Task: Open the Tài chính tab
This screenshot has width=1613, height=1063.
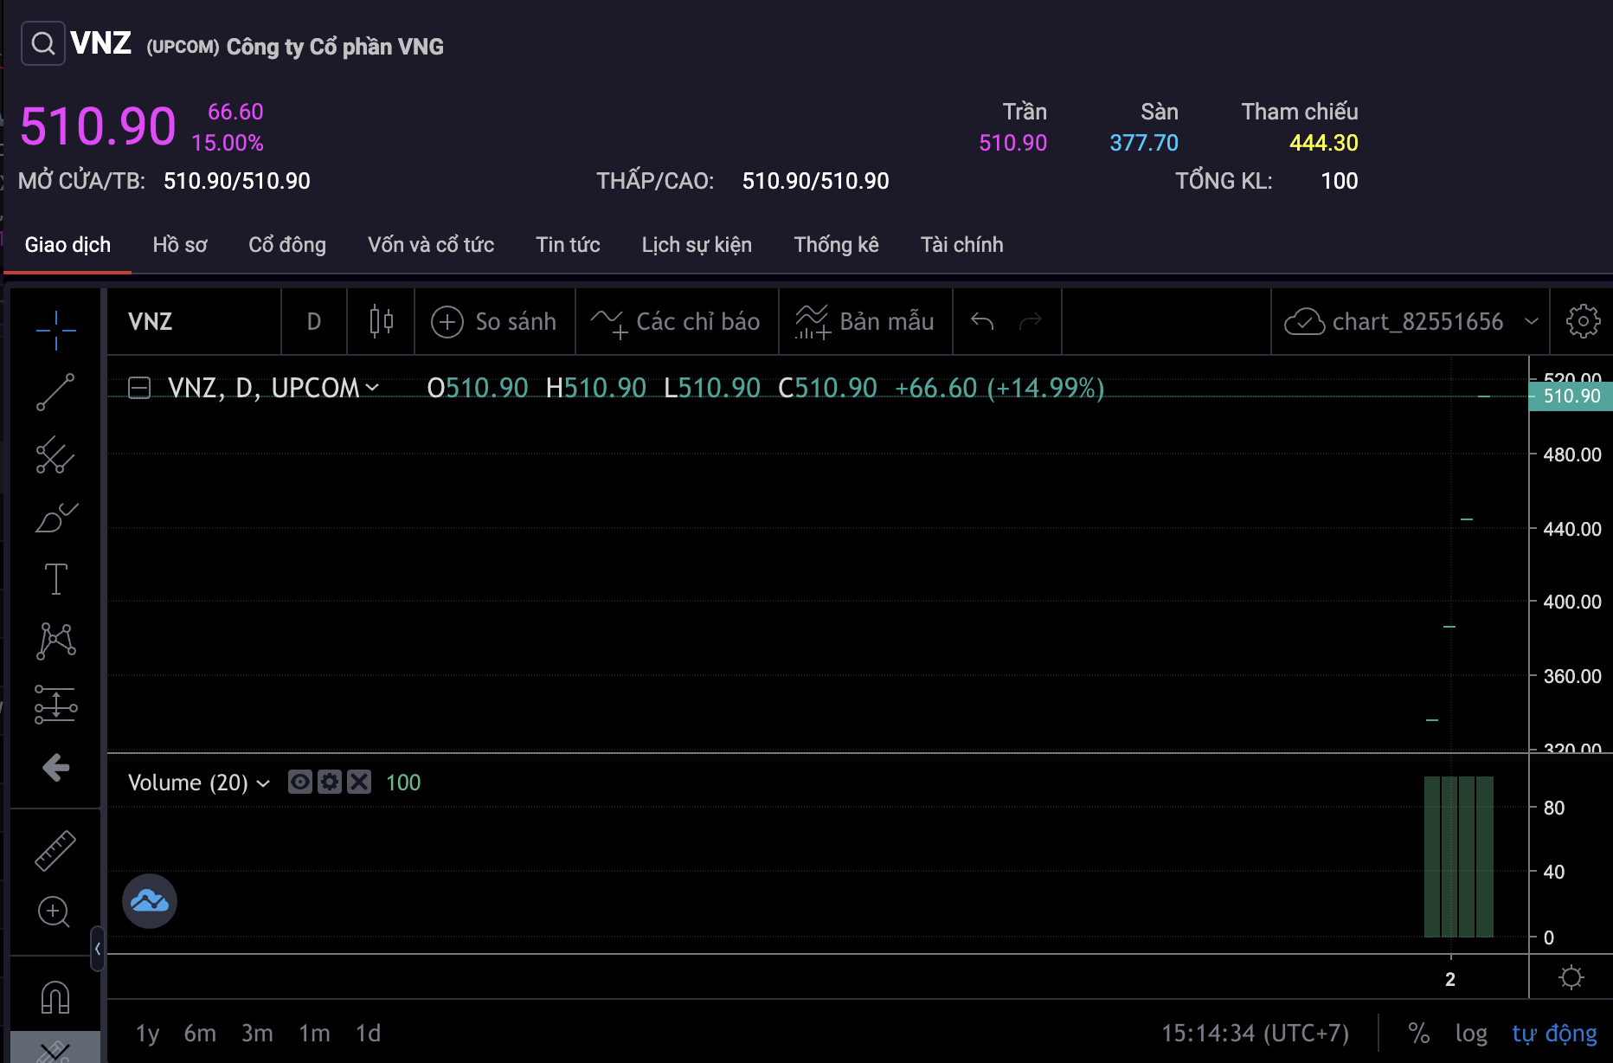Action: (961, 245)
